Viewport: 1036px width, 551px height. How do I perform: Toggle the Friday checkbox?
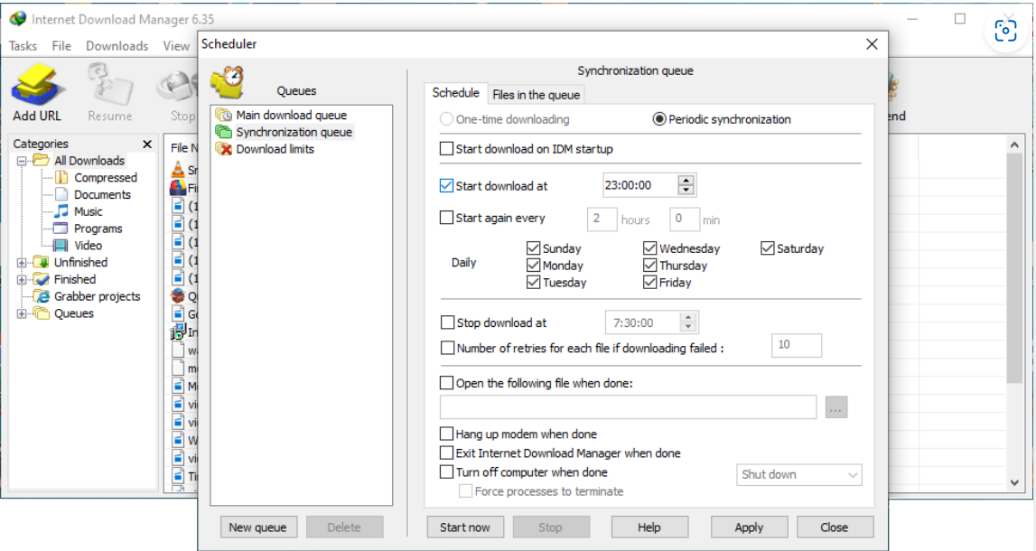[x=649, y=282]
